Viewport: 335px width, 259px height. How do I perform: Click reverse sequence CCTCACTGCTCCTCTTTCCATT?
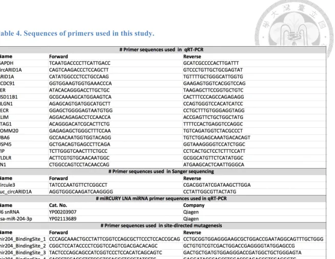214,151
